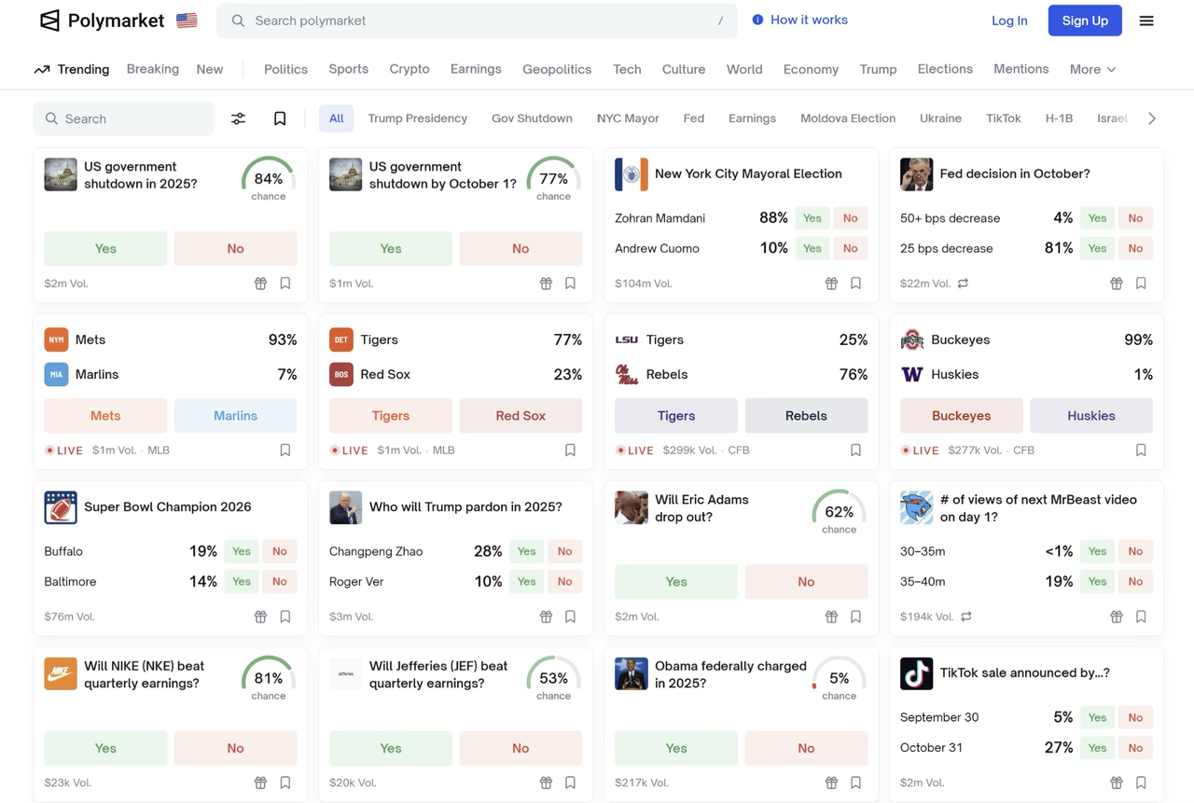Click the US flag icon

187,21
